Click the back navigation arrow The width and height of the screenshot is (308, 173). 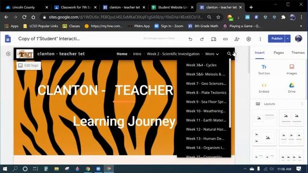coord(6,17)
